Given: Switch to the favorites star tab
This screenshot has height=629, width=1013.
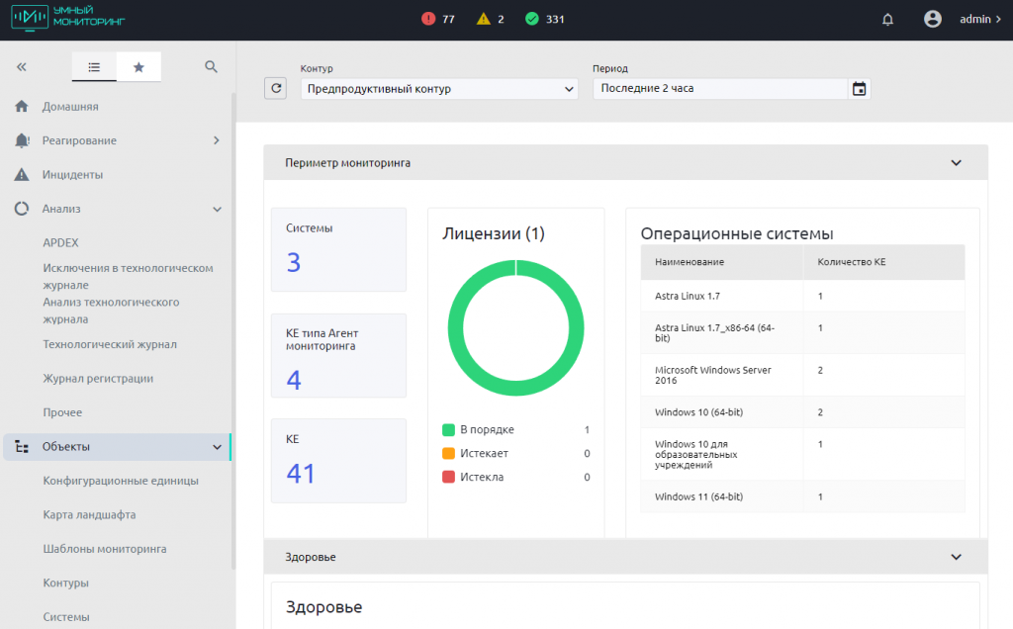Looking at the screenshot, I should point(138,67).
